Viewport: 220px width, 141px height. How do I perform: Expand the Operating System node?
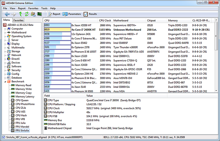click(5, 36)
